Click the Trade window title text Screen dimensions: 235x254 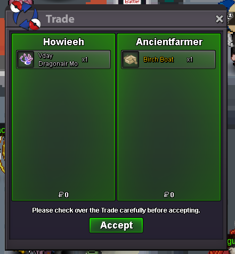click(x=60, y=19)
